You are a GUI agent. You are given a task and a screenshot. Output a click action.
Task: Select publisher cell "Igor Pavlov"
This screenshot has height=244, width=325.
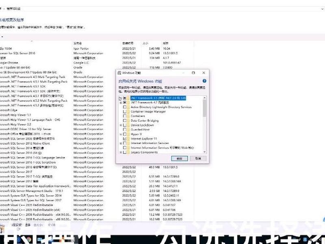[x=81, y=48]
